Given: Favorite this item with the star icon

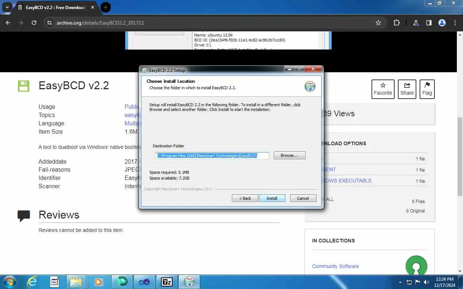Looking at the screenshot, I should click(383, 89).
